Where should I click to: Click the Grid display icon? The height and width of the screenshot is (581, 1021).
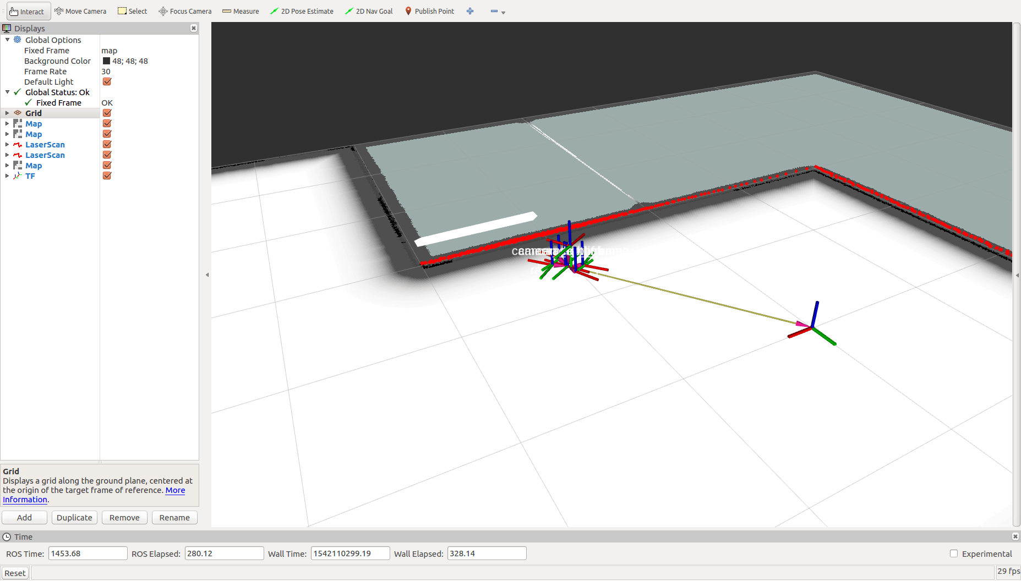click(x=18, y=113)
